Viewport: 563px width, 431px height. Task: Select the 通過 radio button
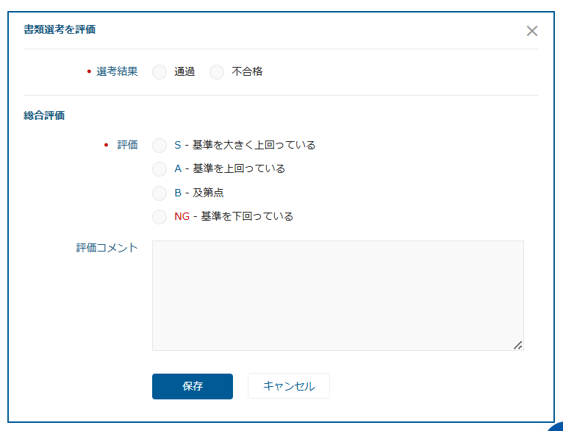[x=159, y=72]
